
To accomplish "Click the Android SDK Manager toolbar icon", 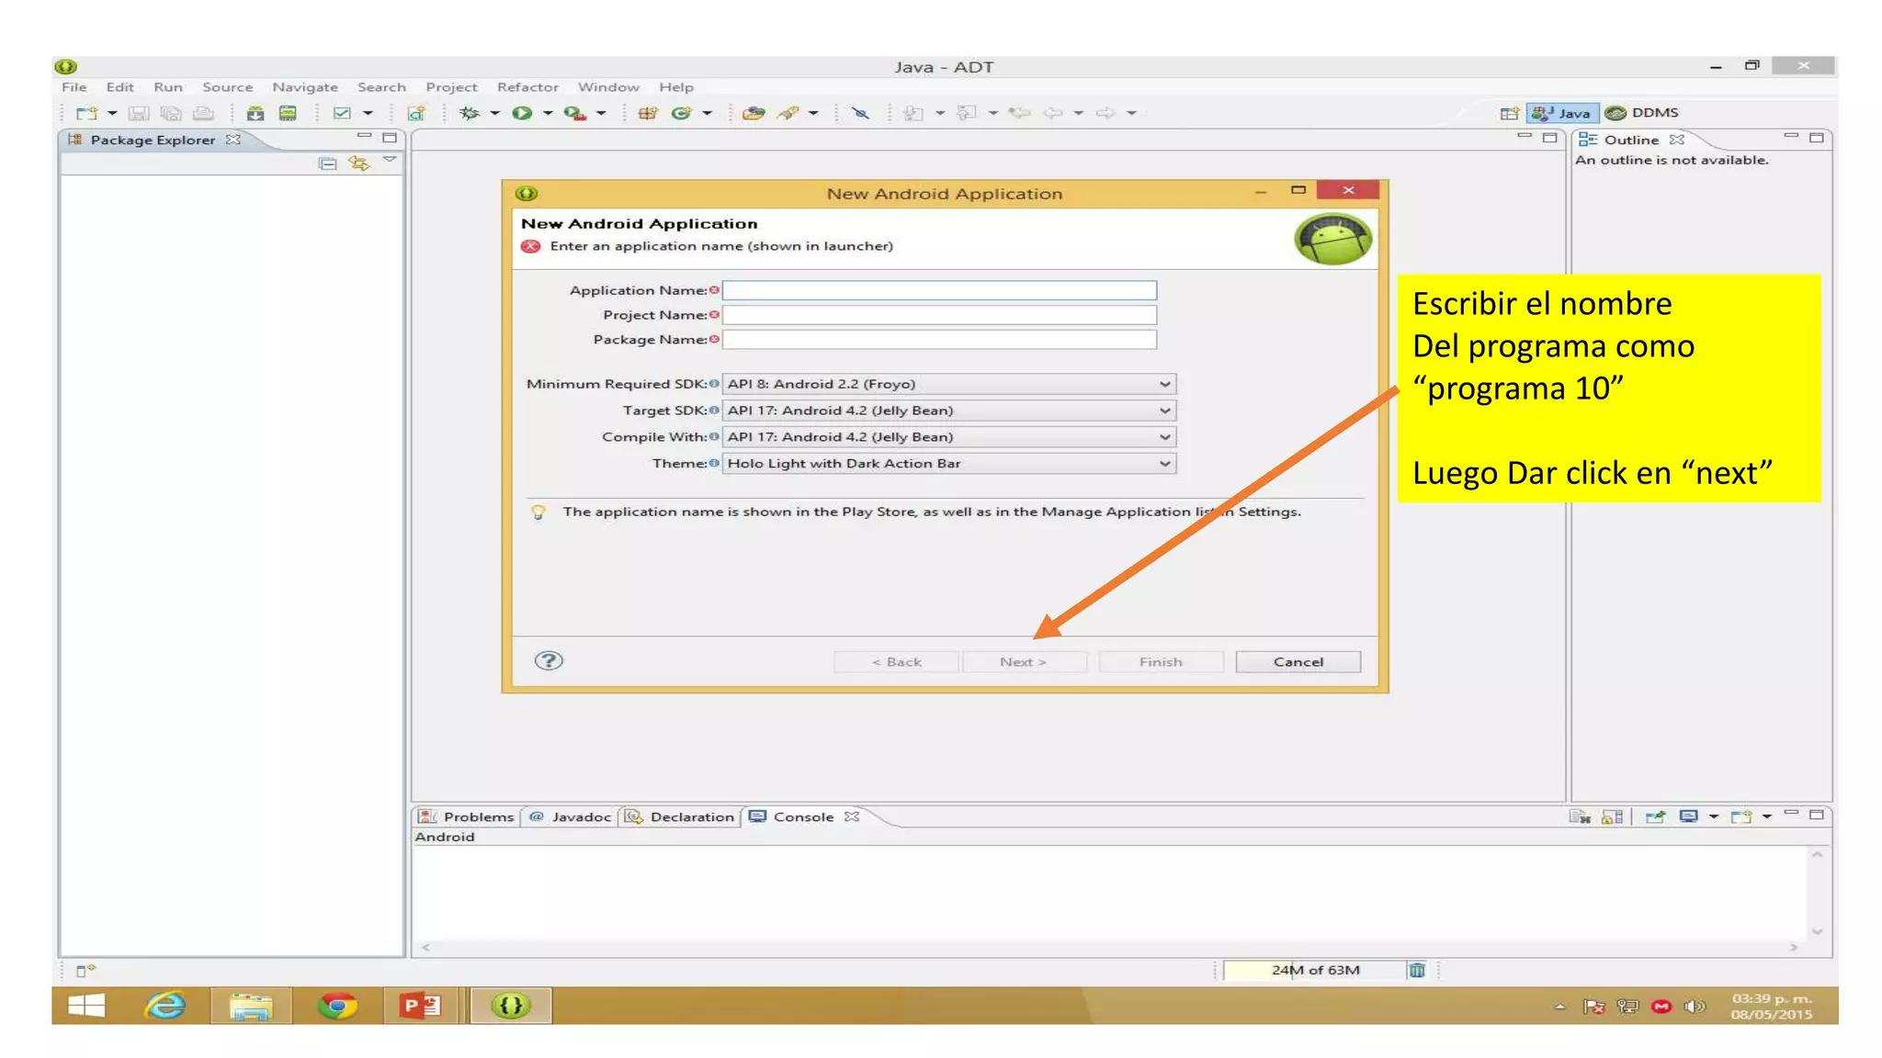I will point(255,113).
